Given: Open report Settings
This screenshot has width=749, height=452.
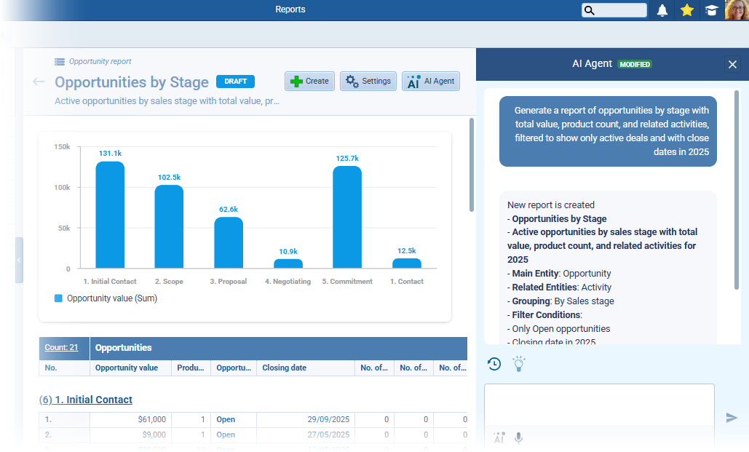Looking at the screenshot, I should [x=368, y=82].
